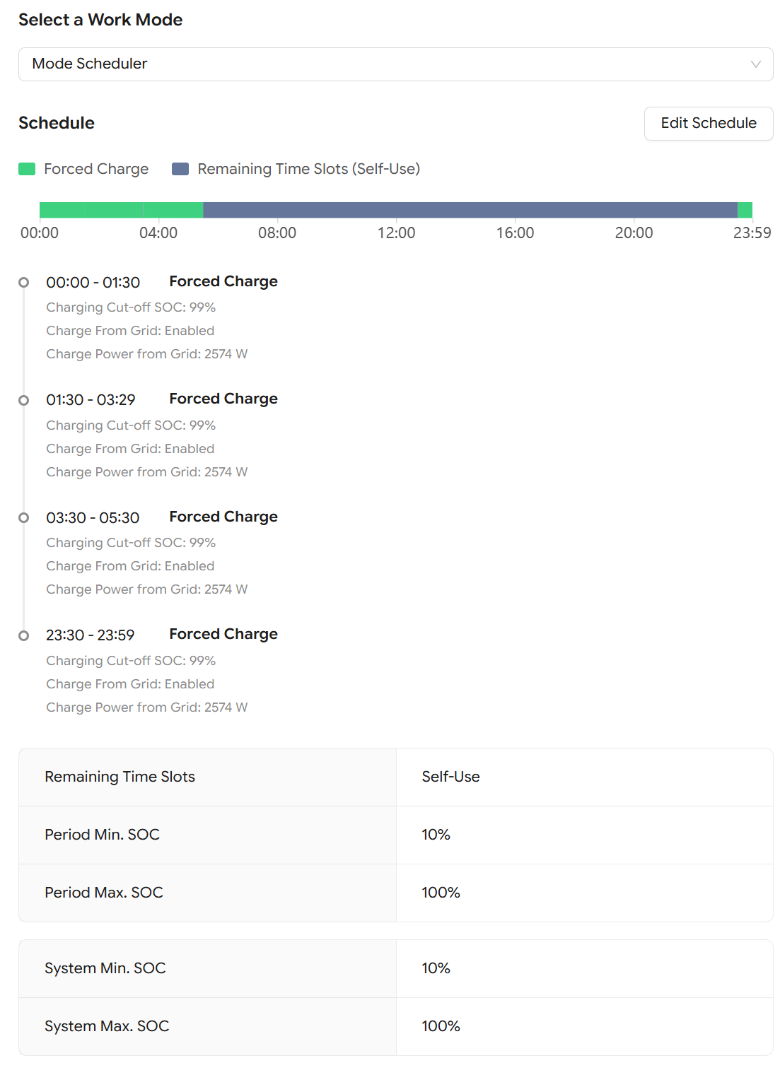Click the green Forced Charge legend swatch
The image size is (780, 1087).
pyautogui.click(x=27, y=169)
